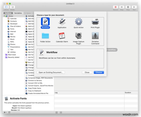Select Convert Quartz...QuickTime Movies action
This screenshot has height=117, width=141.
[x=40, y=86]
